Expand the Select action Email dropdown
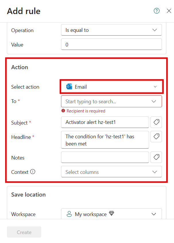 [112, 87]
